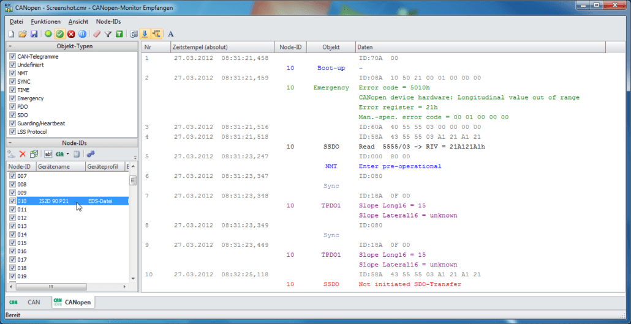Click the open folder icon
This screenshot has height=324, width=631.
23,34
